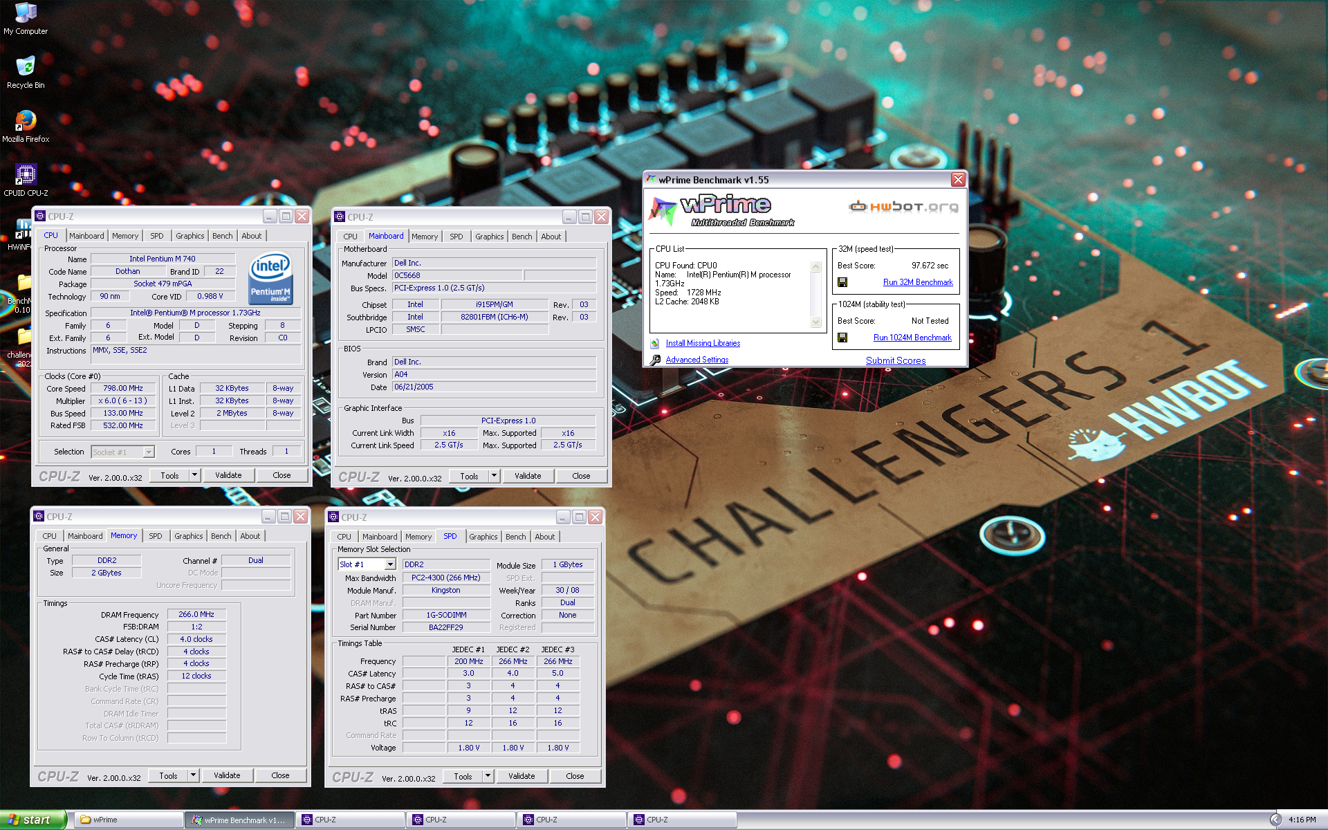Open My Computer desktop icon
This screenshot has height=830, width=1328.
26,19
